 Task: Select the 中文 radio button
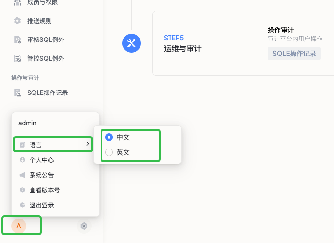(109, 137)
